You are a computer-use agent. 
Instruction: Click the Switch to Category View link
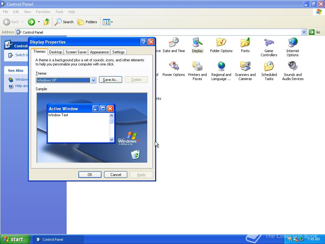point(18,55)
